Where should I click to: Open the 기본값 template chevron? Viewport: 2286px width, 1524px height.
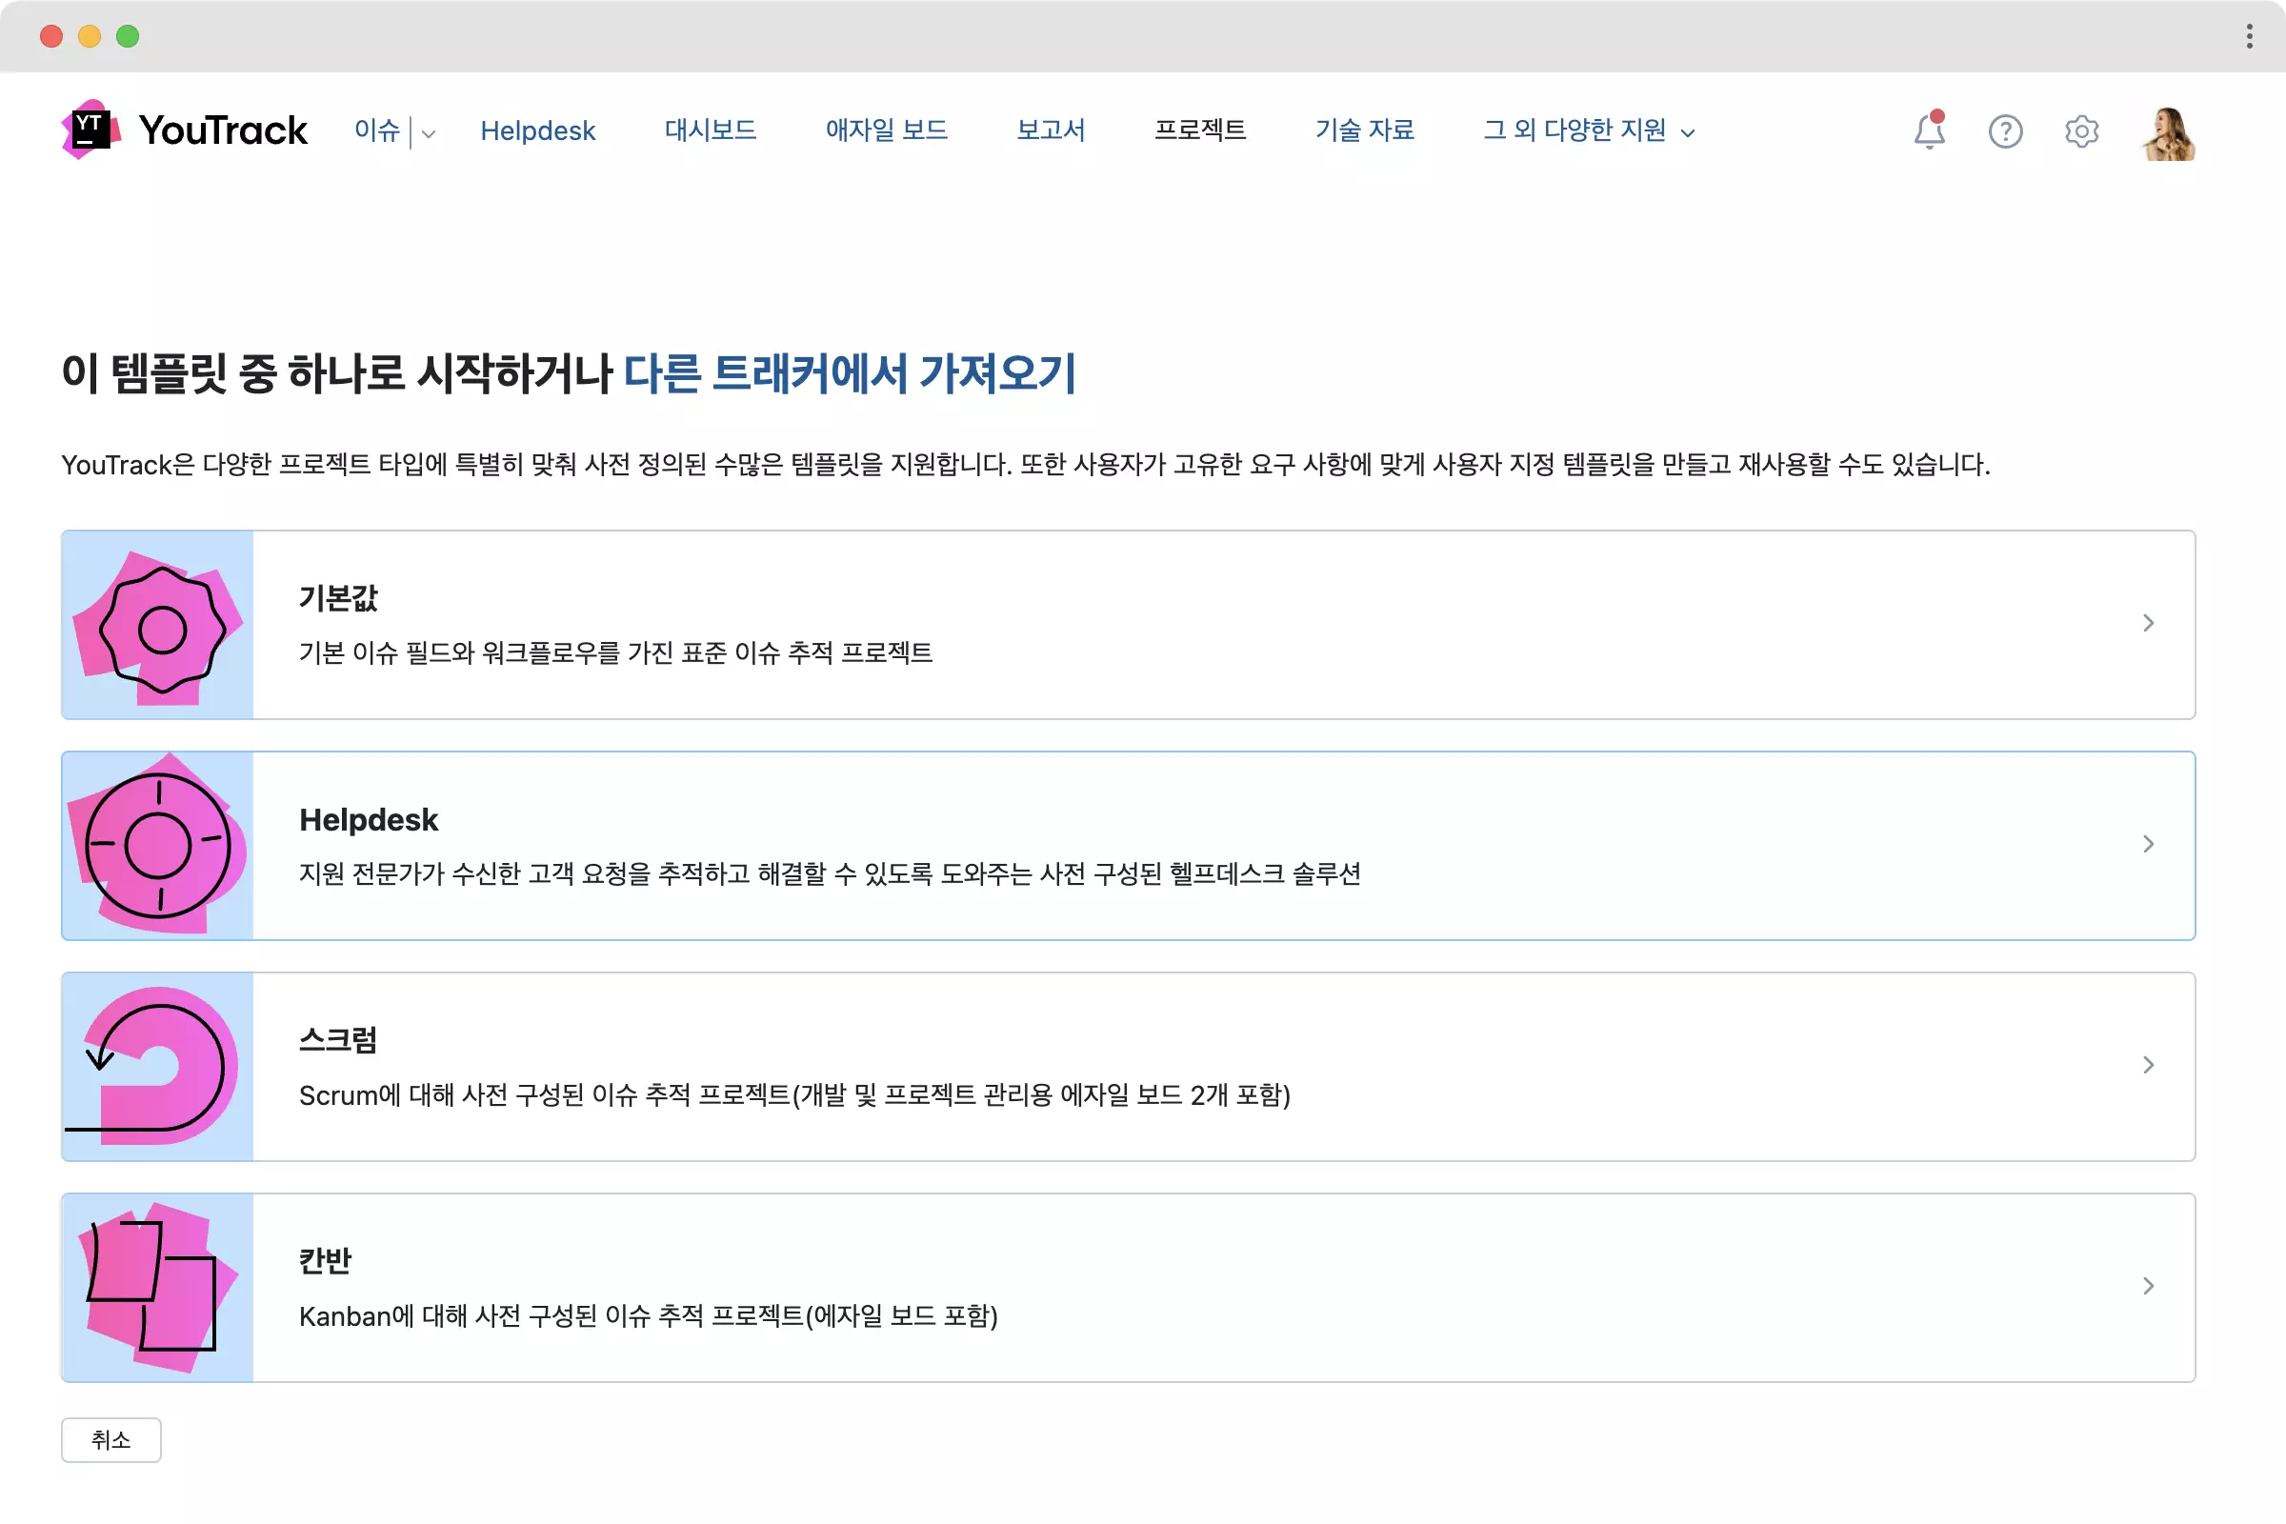pyautogui.click(x=2148, y=623)
